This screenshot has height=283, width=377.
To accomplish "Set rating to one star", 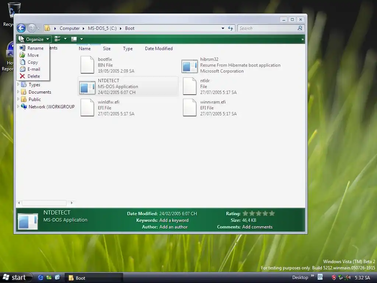I will tap(245, 213).
